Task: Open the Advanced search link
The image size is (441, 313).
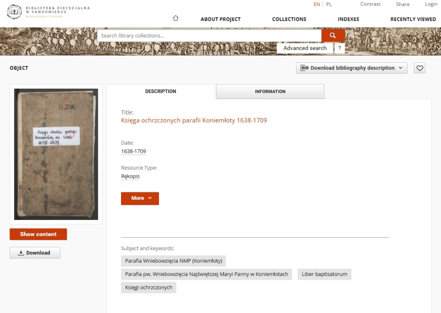Action: (x=305, y=48)
